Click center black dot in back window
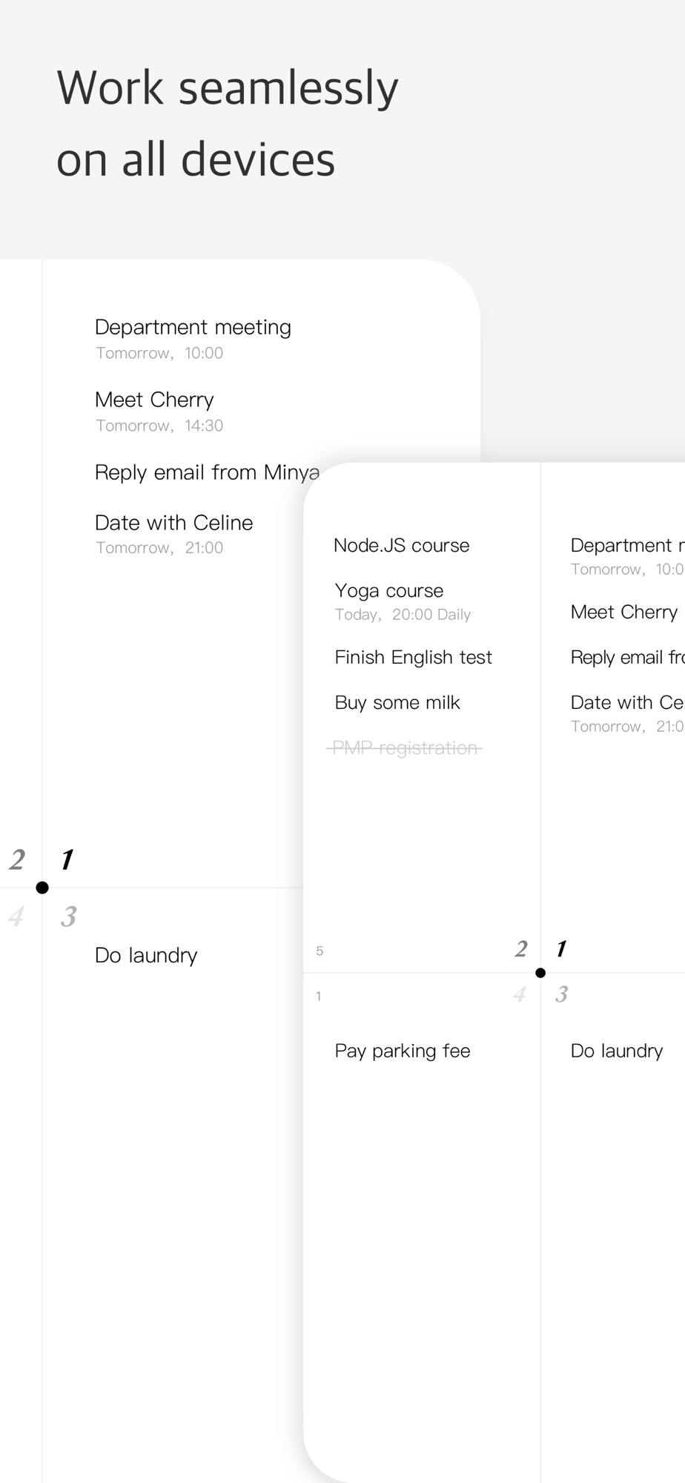Image resolution: width=685 pixels, height=1483 pixels. click(42, 888)
